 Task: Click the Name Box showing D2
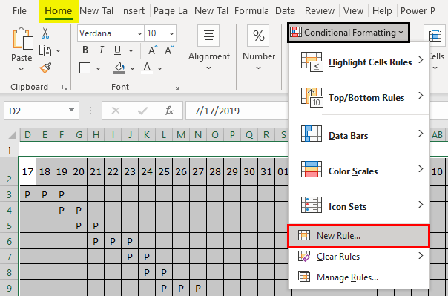click(x=42, y=111)
